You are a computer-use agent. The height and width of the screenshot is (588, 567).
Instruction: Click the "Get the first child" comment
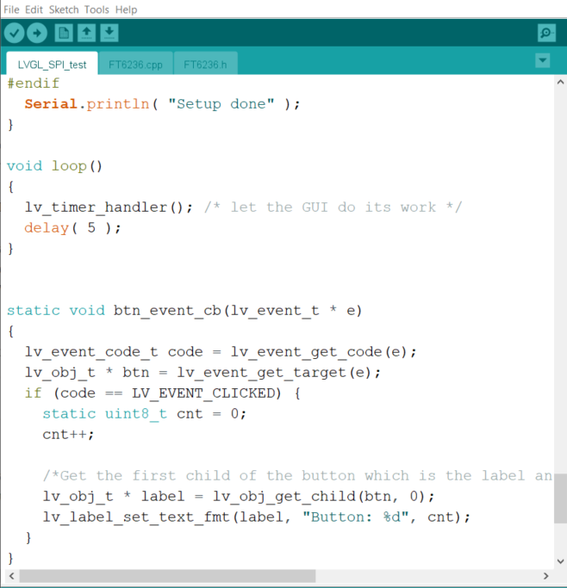tap(297, 475)
